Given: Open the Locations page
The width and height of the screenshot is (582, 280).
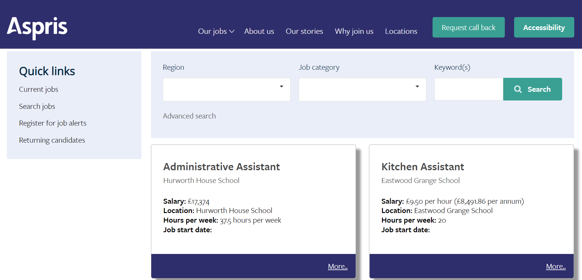Looking at the screenshot, I should [401, 31].
